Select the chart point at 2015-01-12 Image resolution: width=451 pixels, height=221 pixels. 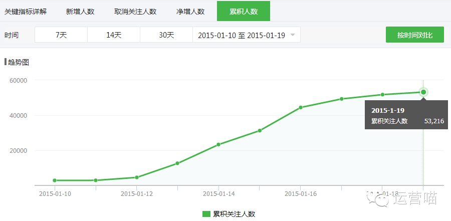point(136,177)
